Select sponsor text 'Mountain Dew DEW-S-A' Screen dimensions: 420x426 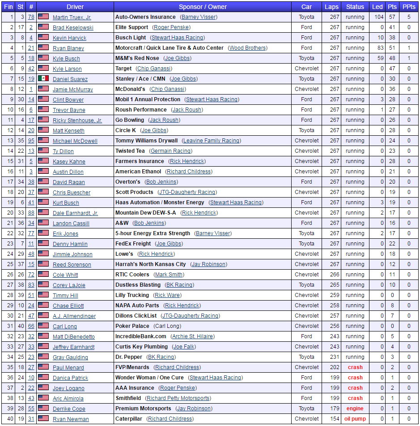click(145, 212)
